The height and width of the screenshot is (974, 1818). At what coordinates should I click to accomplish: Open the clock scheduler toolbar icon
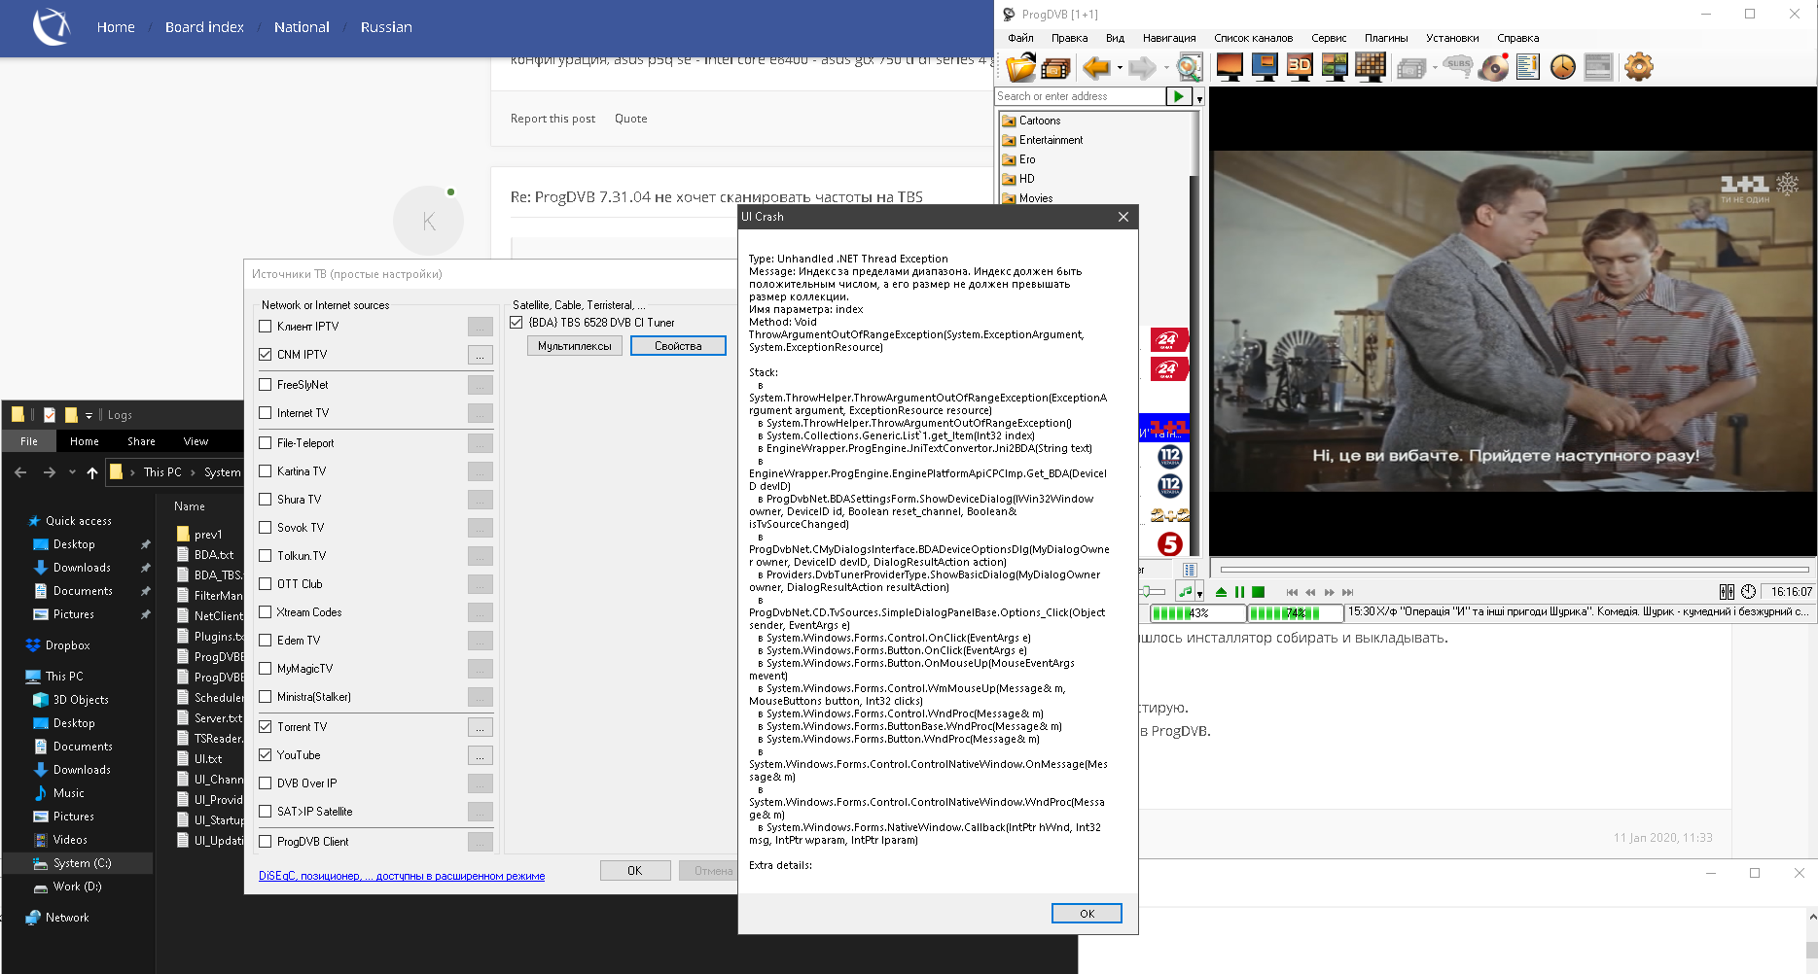1562,67
